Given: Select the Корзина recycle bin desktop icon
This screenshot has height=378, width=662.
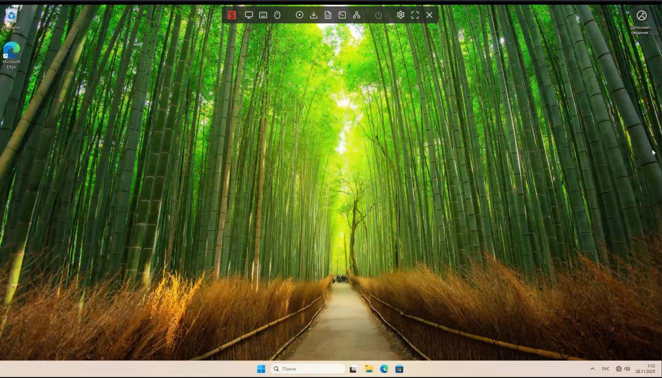Looking at the screenshot, I should pyautogui.click(x=11, y=19).
